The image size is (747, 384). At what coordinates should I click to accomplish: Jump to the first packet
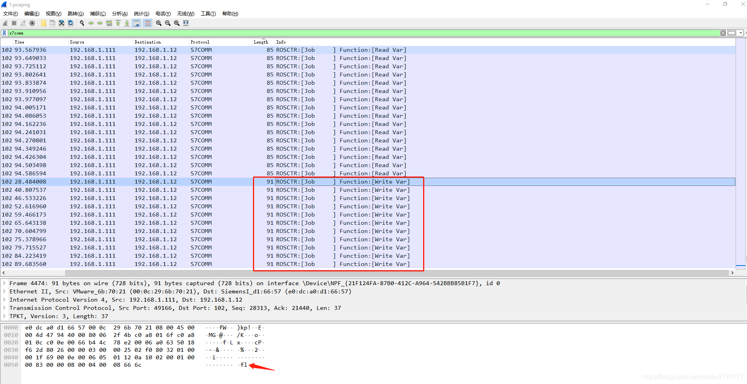click(118, 23)
